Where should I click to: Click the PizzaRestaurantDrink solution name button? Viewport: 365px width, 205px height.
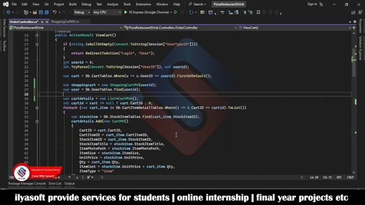pos(229,4)
